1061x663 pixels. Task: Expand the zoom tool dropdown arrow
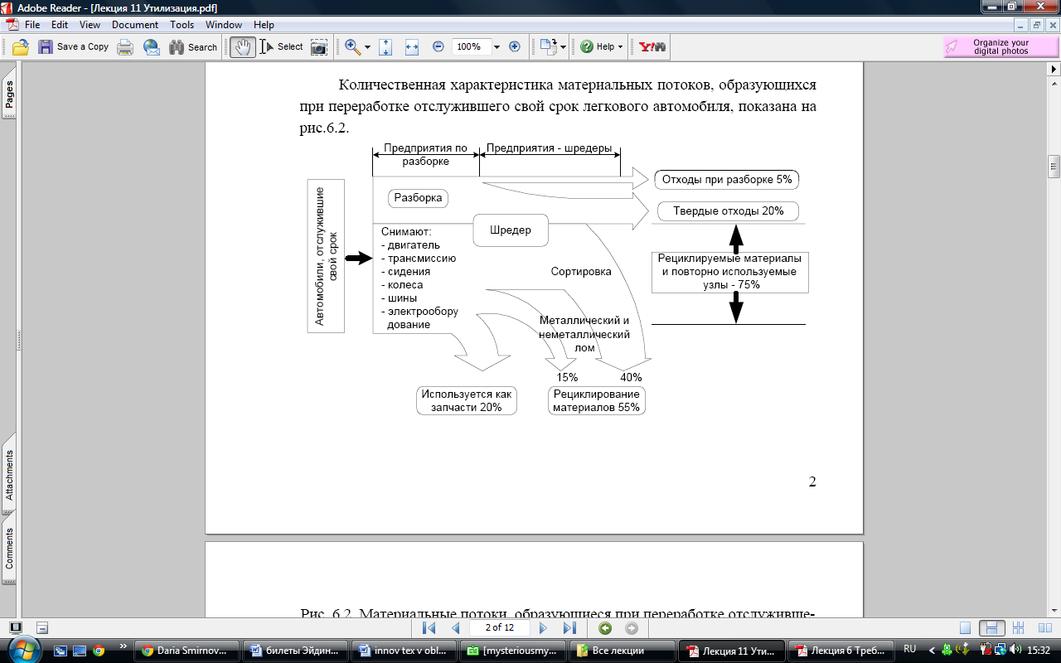click(367, 47)
